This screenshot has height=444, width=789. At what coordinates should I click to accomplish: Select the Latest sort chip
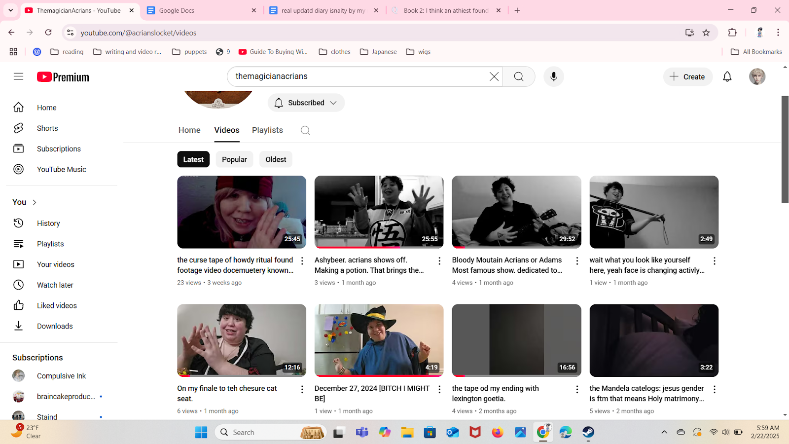click(193, 159)
